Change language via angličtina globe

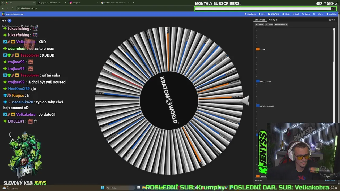coord(331,14)
